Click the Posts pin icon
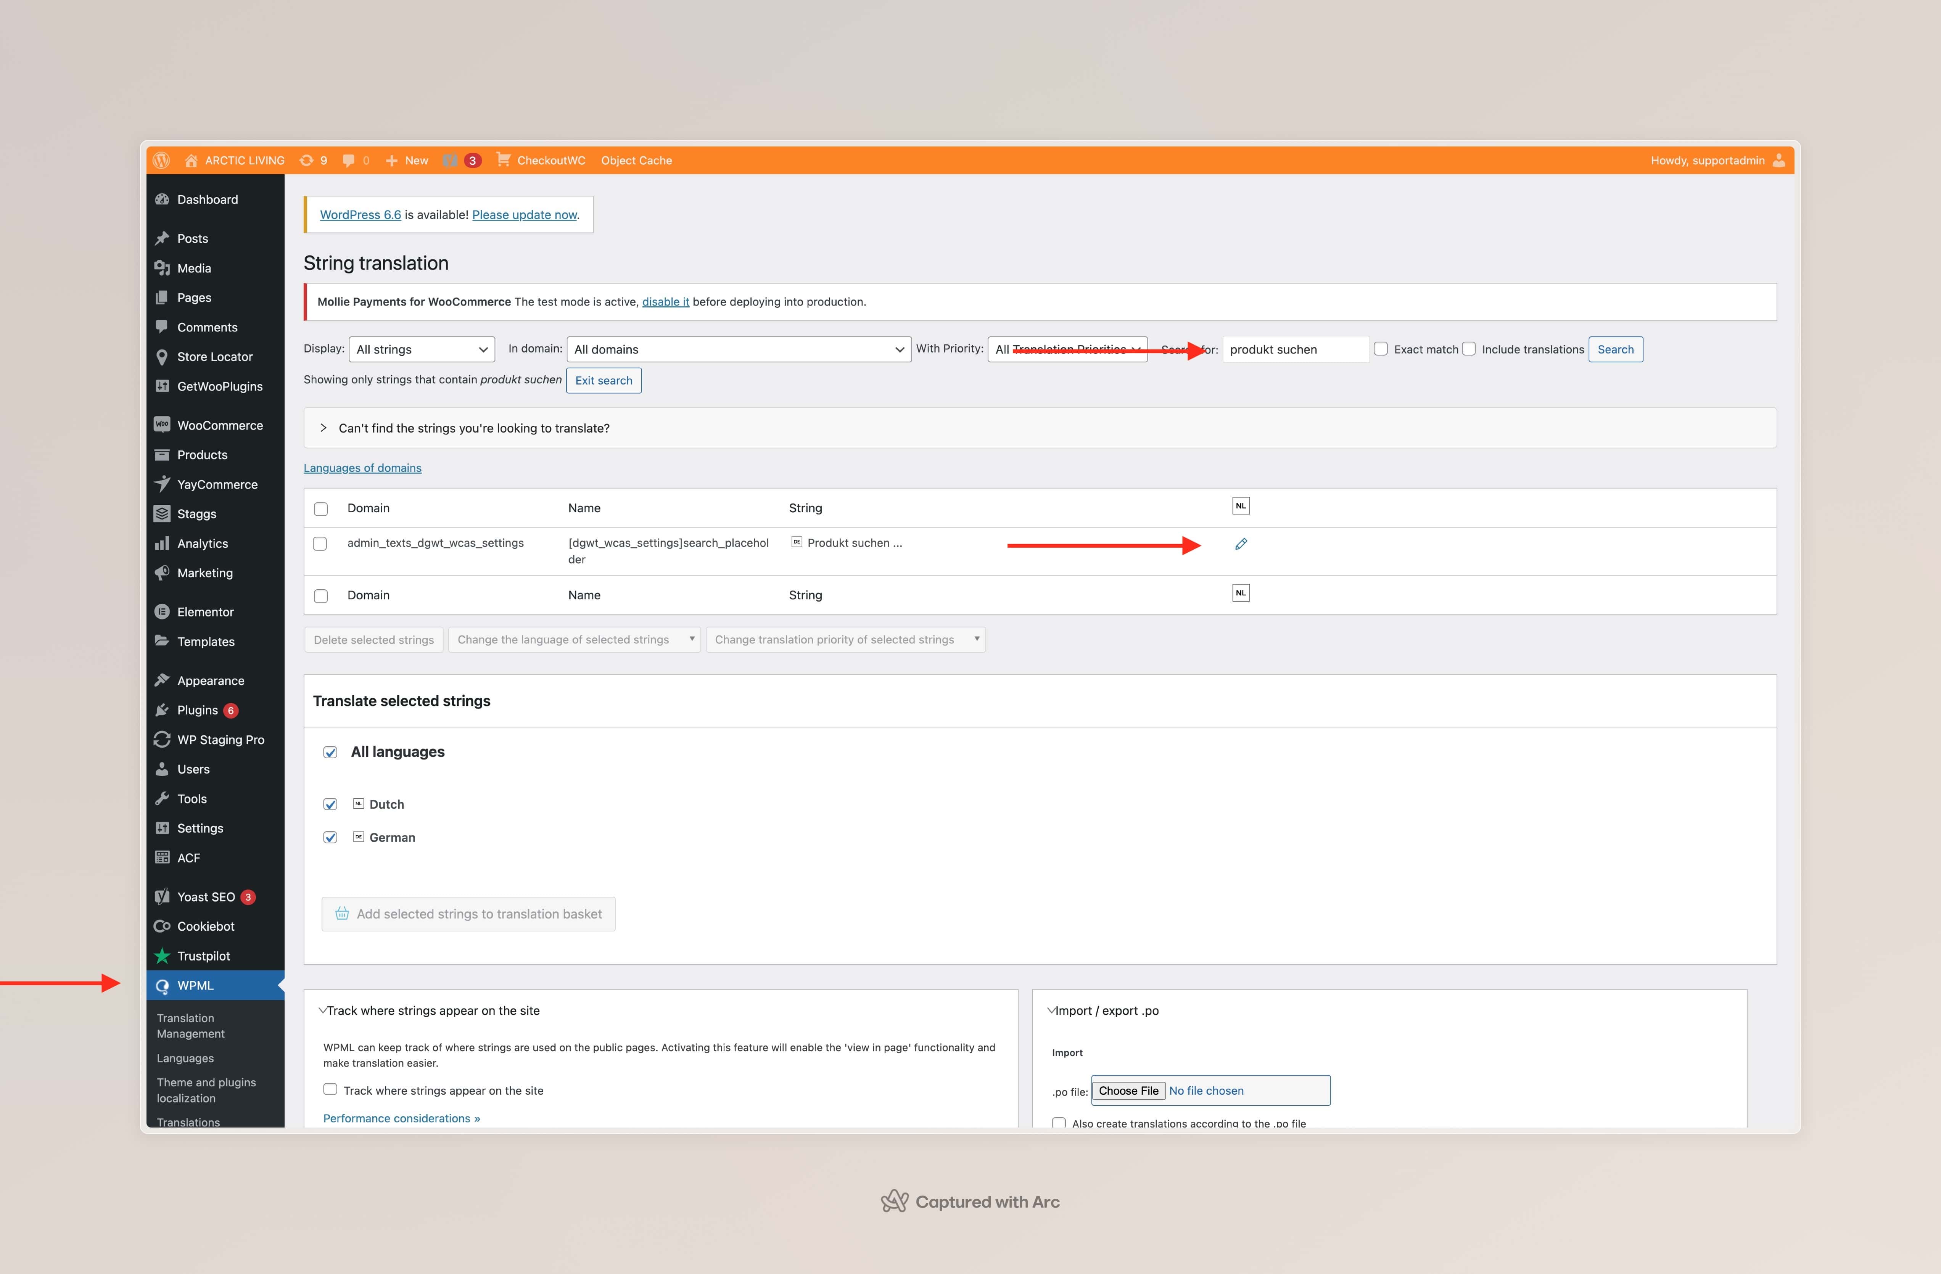The height and width of the screenshot is (1274, 1941). click(161, 238)
